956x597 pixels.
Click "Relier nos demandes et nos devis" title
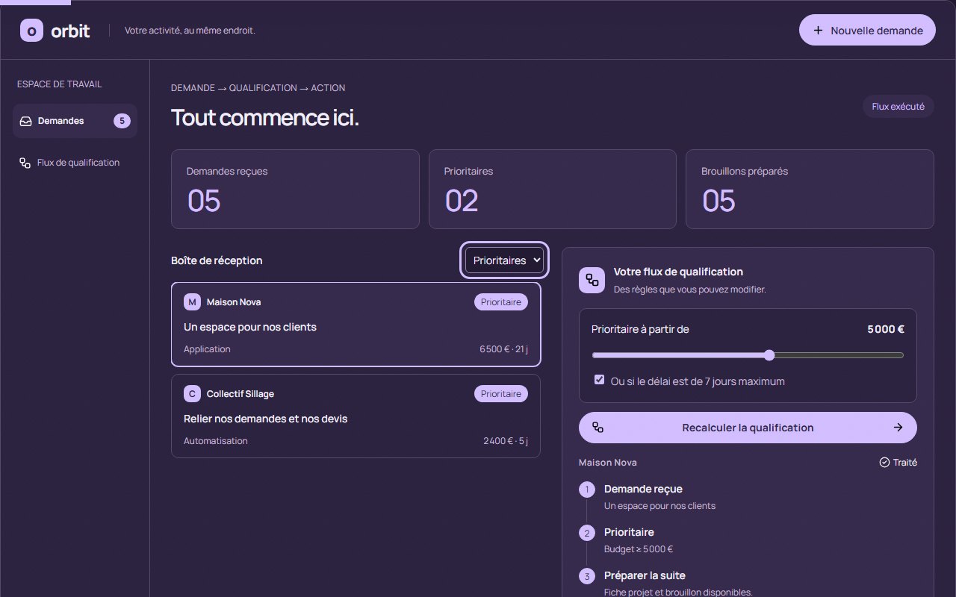pyautogui.click(x=266, y=419)
